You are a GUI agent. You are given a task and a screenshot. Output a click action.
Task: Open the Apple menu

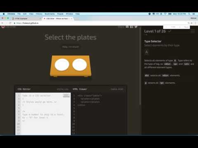coord(4,14)
